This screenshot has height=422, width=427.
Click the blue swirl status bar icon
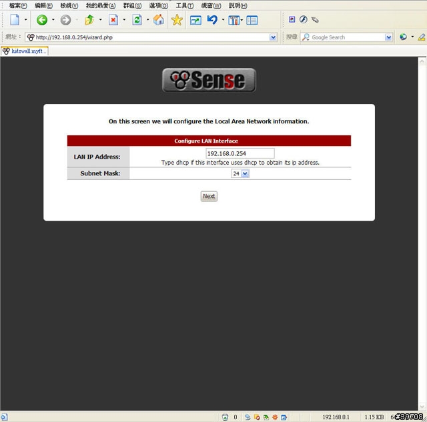coord(248,417)
